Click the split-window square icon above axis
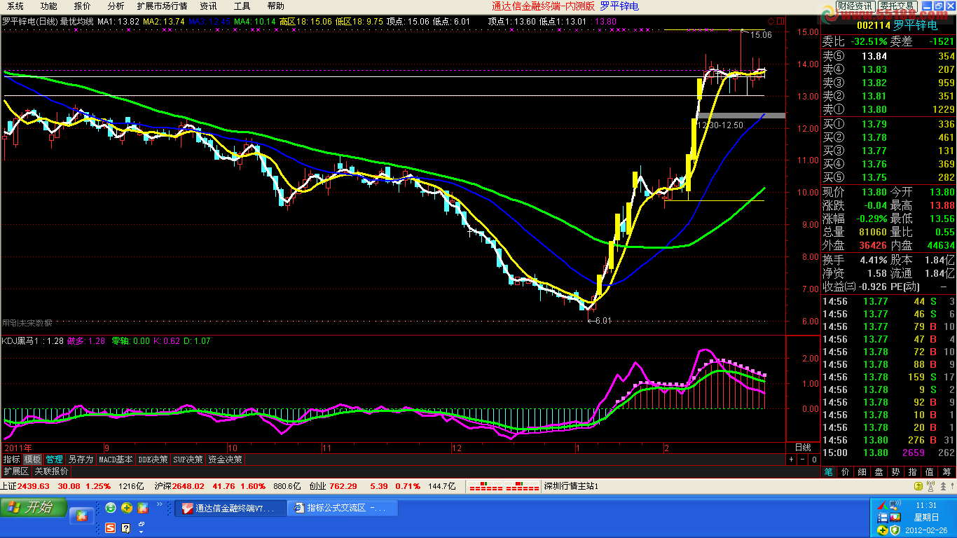 pyautogui.click(x=782, y=21)
